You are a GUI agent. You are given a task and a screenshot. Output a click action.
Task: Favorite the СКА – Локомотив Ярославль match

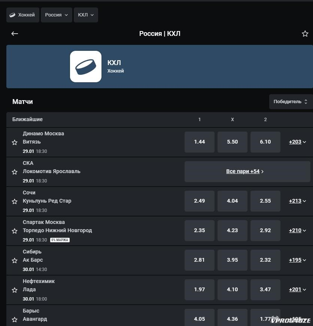coord(15,172)
